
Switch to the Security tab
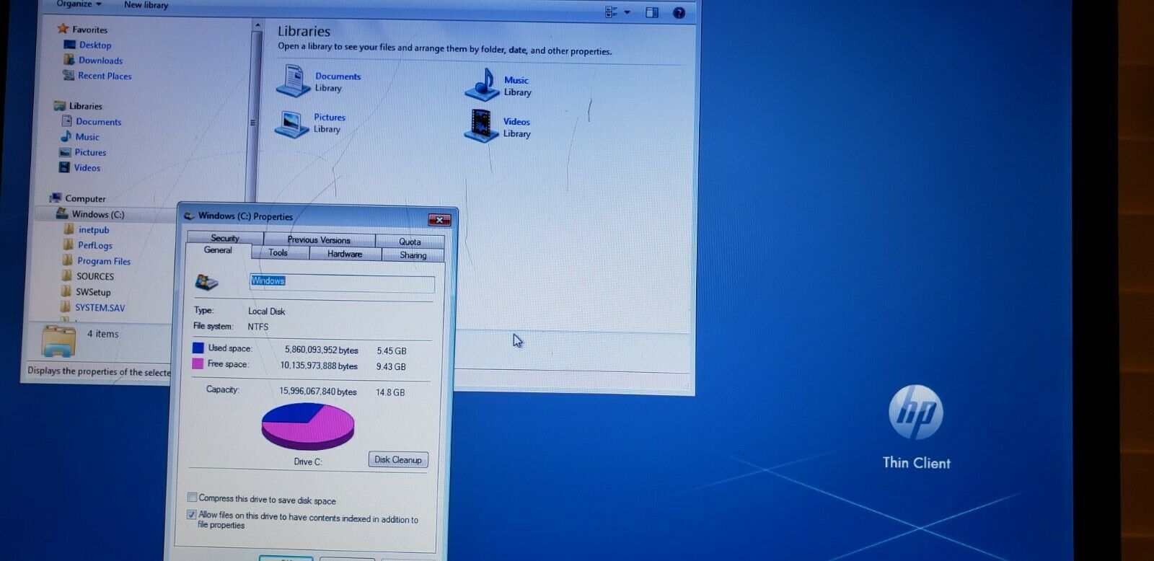pyautogui.click(x=225, y=238)
